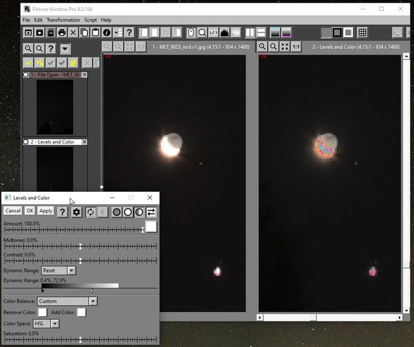The width and height of the screenshot is (414, 347).
Task: Click the color palette icon in toolbar
Action: click(x=235, y=32)
